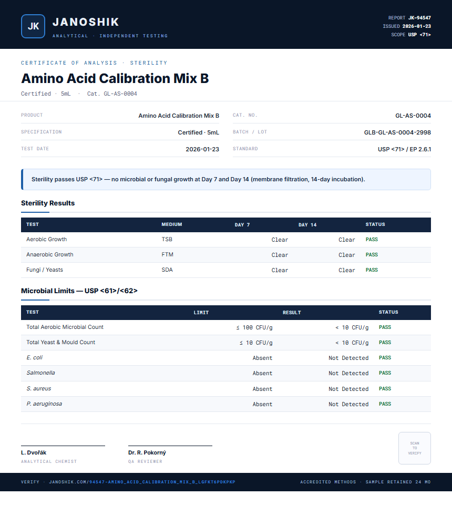Click the FTM medium cell
This screenshot has height=506, width=452.
[x=167, y=254]
